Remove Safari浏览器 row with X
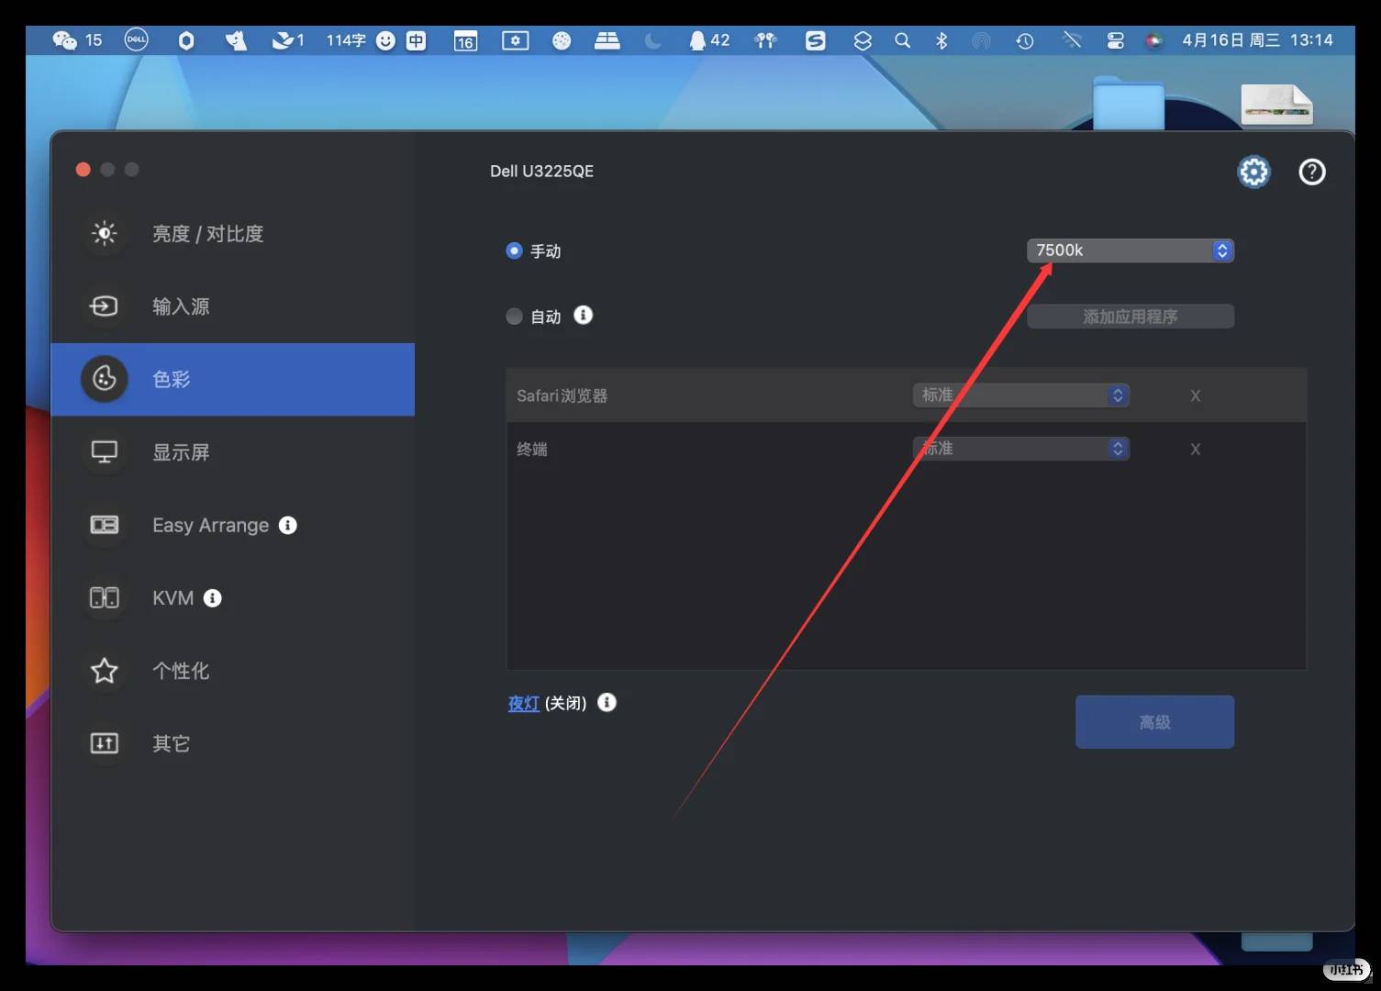This screenshot has width=1381, height=991. coord(1195,396)
